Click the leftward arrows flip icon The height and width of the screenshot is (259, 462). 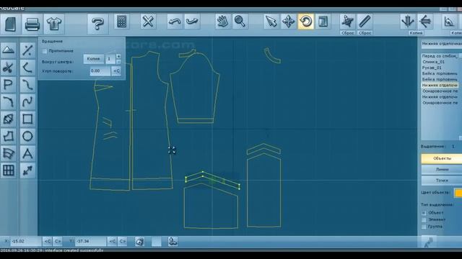pyautogui.click(x=425, y=22)
